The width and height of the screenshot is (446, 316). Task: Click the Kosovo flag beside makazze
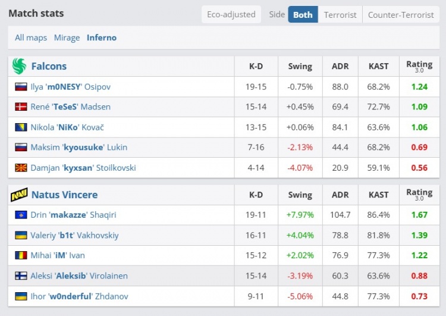pos(21,215)
